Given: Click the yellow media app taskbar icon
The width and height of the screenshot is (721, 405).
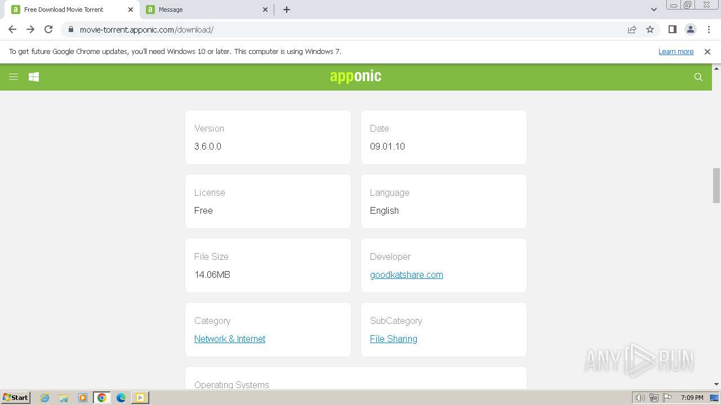Looking at the screenshot, I should pos(140,398).
